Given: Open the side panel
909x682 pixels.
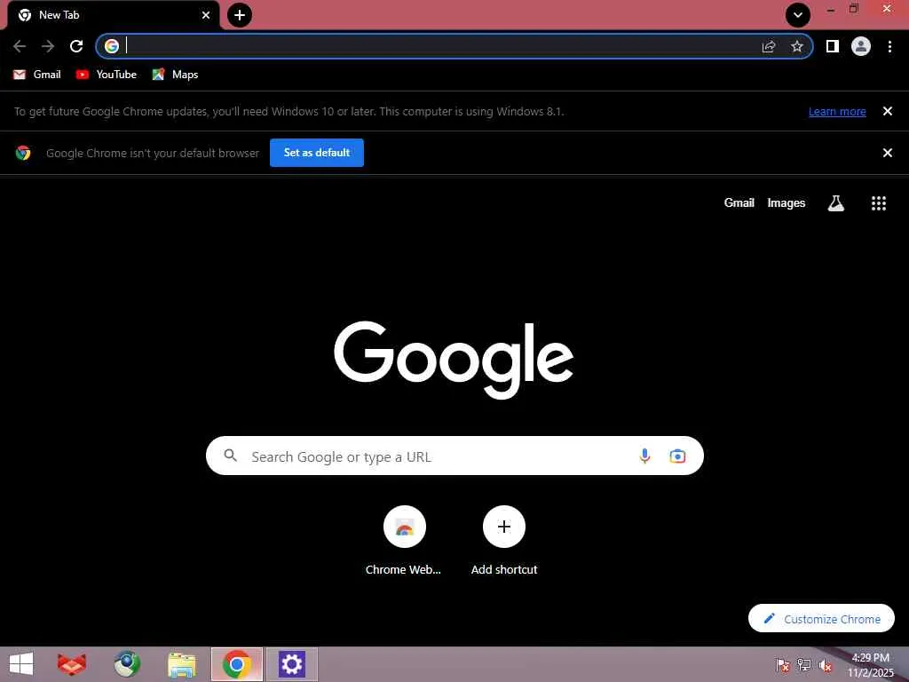Looking at the screenshot, I should click(833, 46).
